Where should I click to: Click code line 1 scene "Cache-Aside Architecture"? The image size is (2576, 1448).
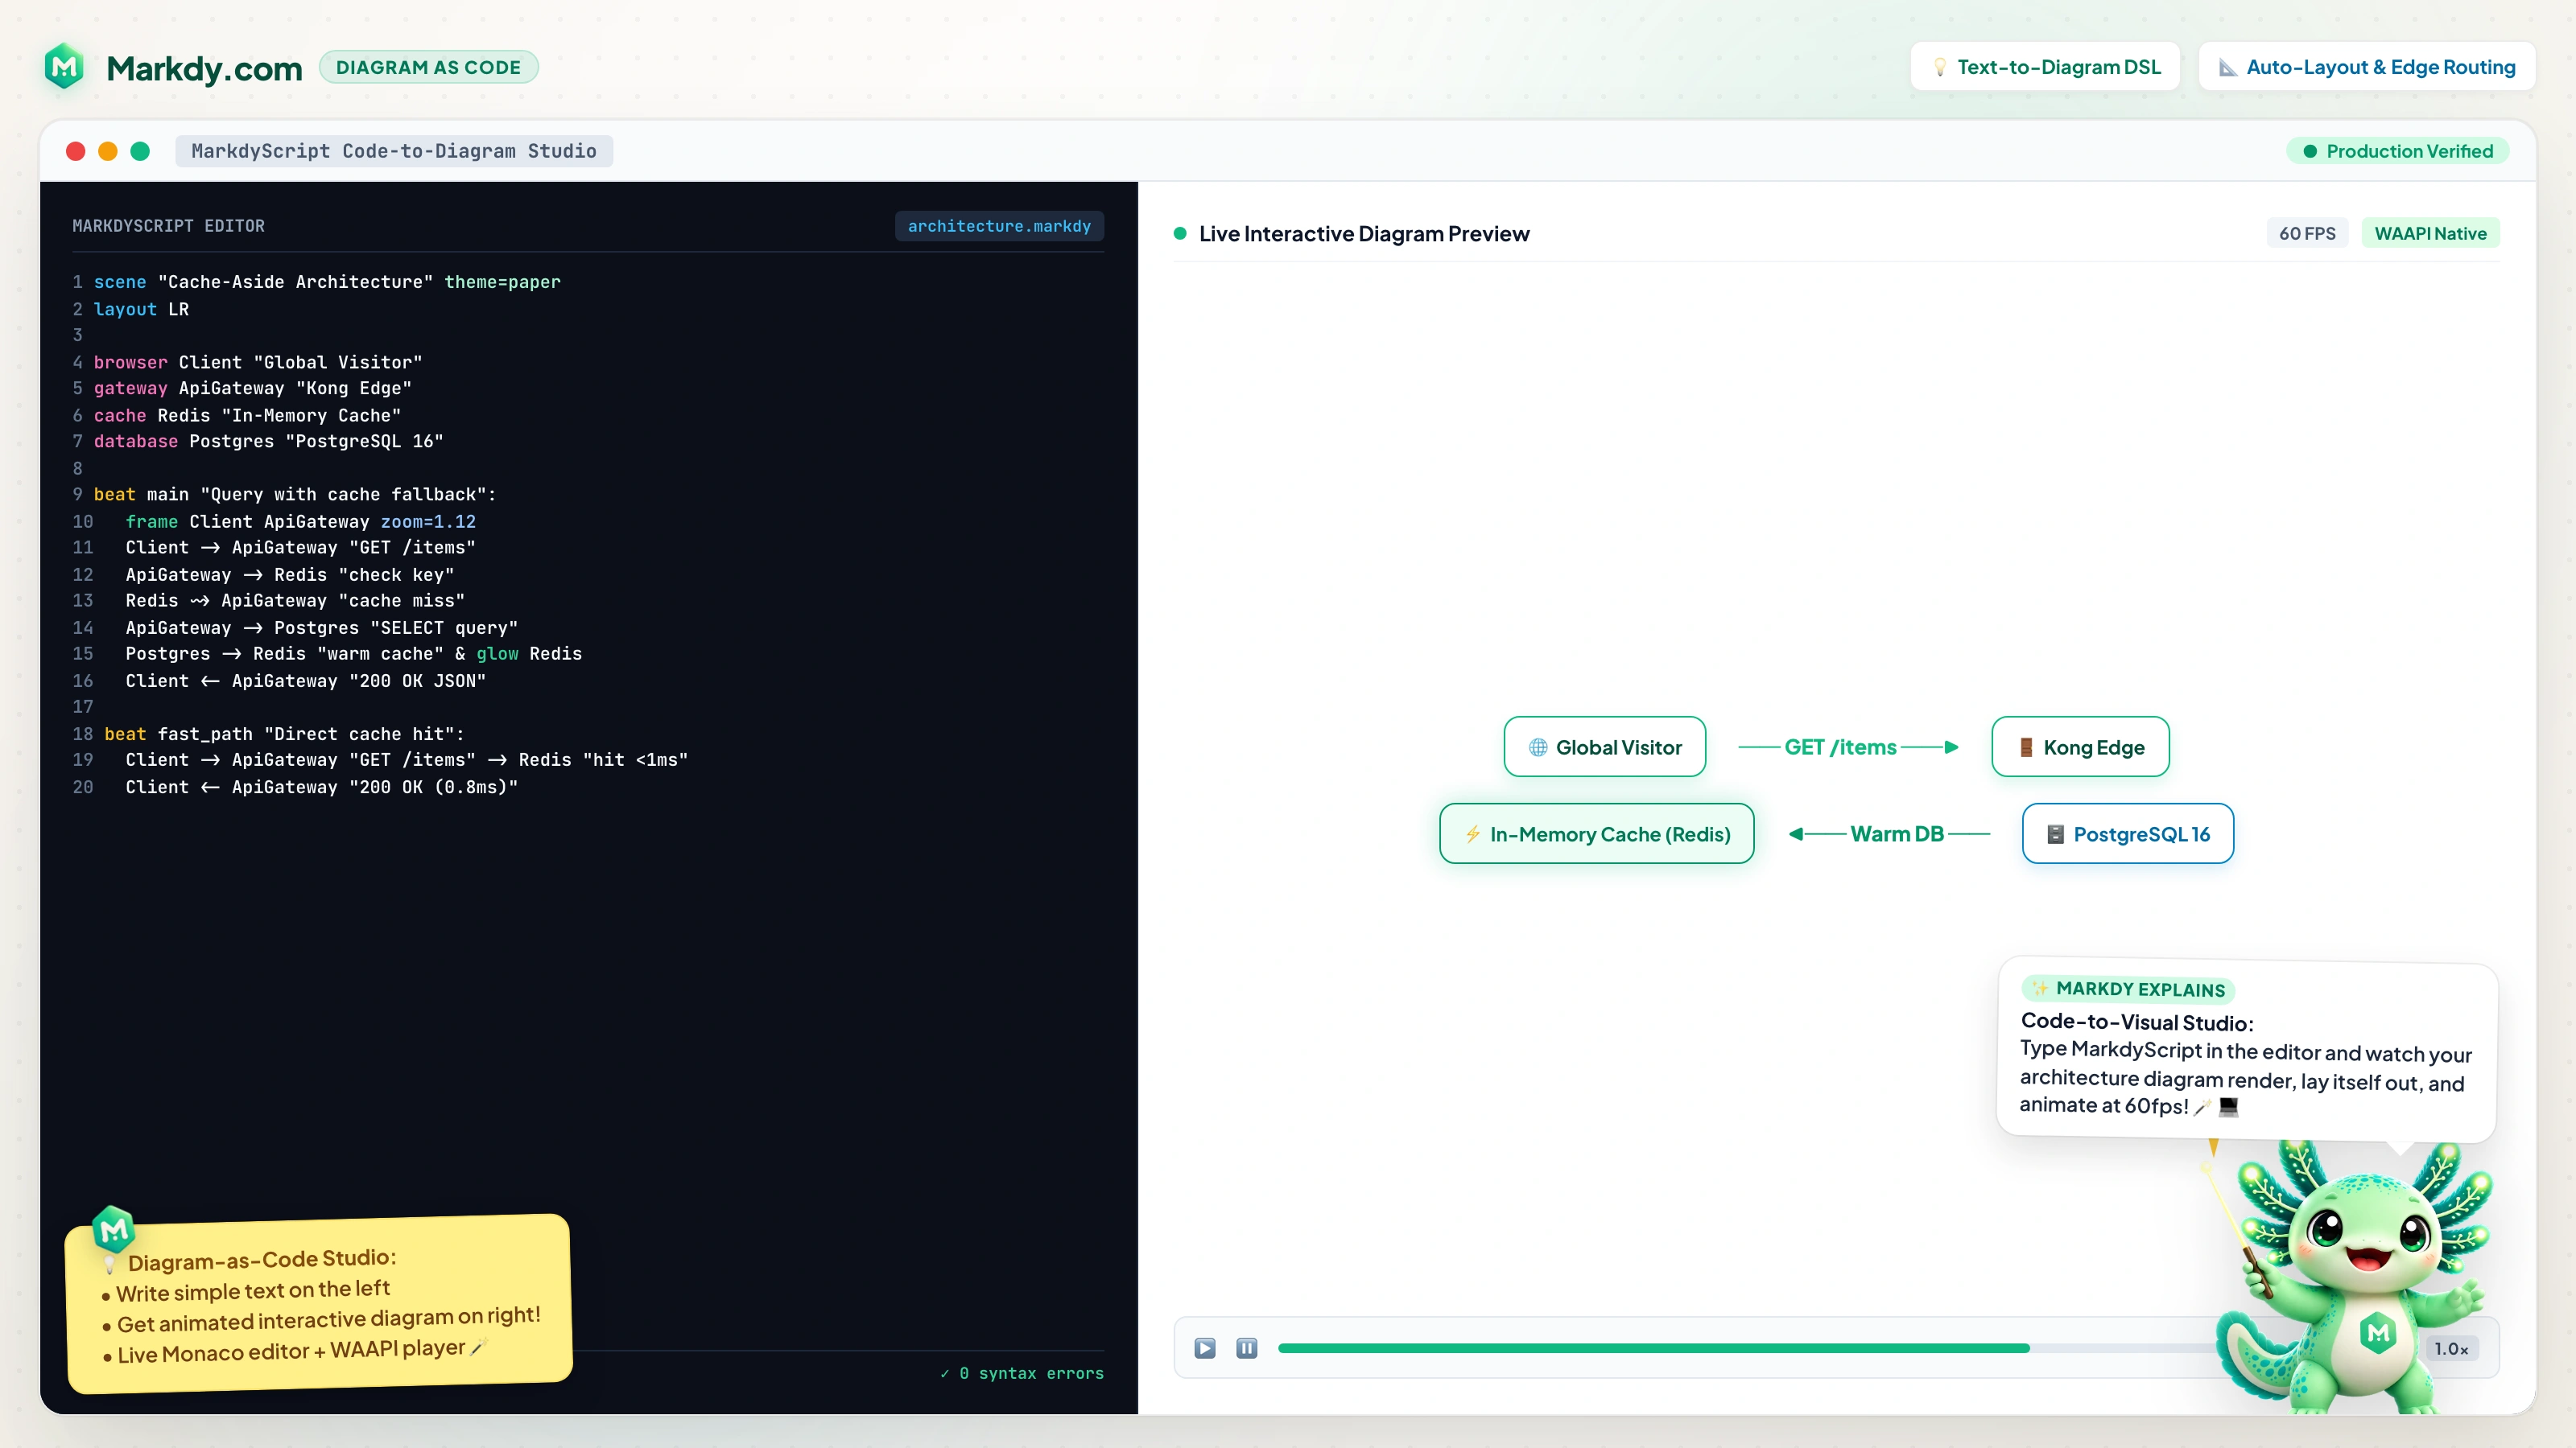click(x=327, y=282)
